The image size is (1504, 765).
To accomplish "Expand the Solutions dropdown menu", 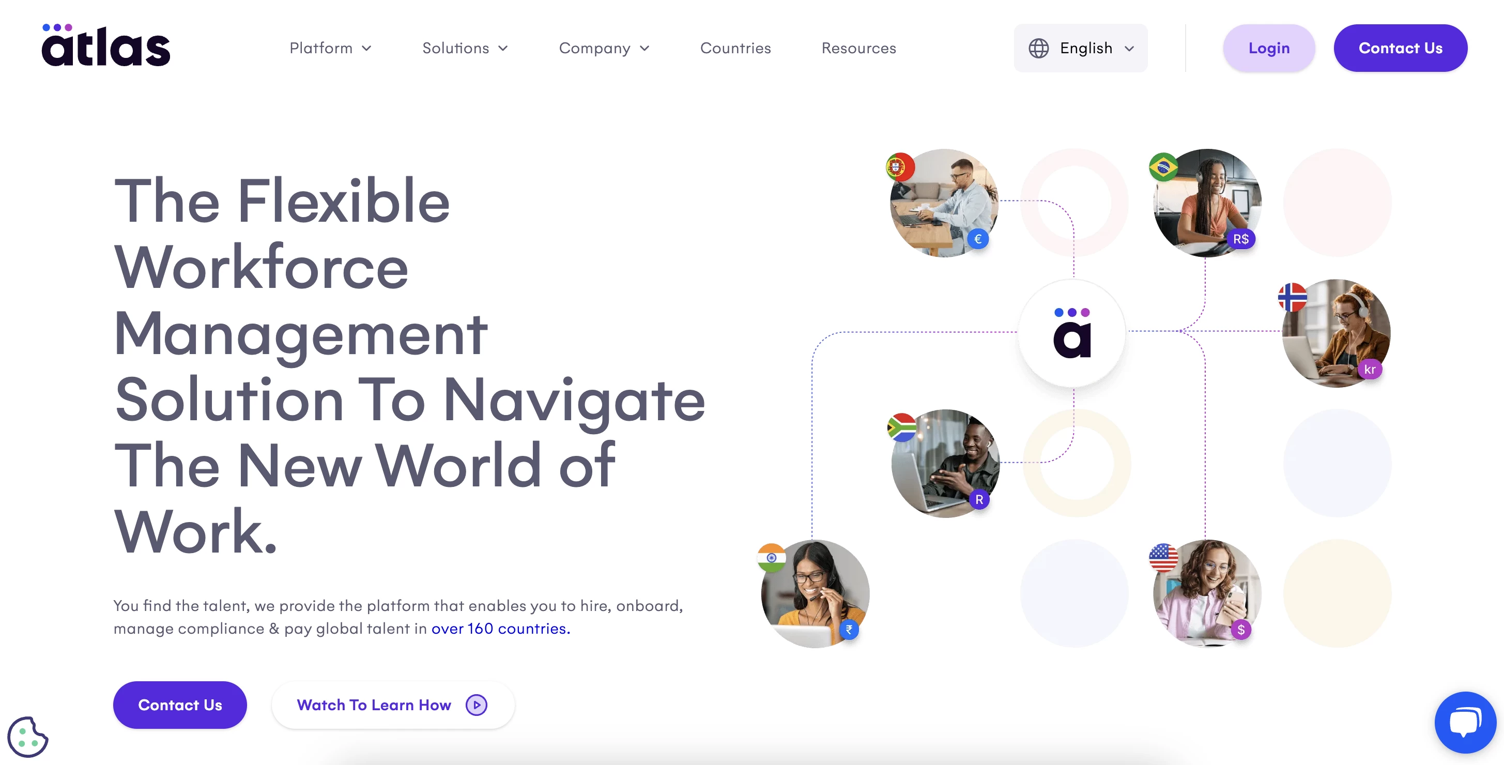I will point(465,48).
